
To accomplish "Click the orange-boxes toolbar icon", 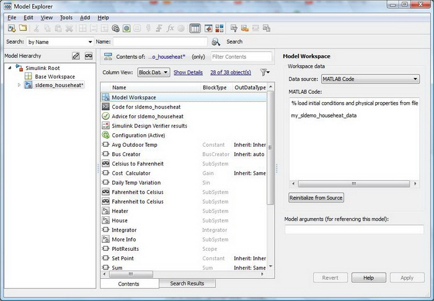I will pyautogui.click(x=245, y=28).
